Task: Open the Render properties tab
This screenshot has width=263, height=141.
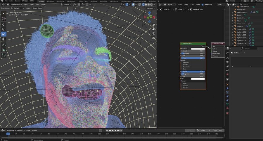Action: [227, 58]
